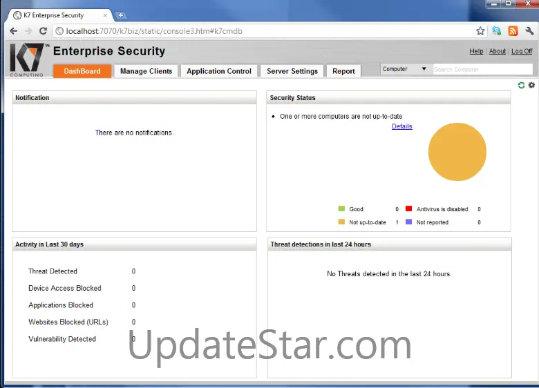539x388 pixels.
Task: Click the 'No Threats detected' message
Action: click(x=389, y=273)
